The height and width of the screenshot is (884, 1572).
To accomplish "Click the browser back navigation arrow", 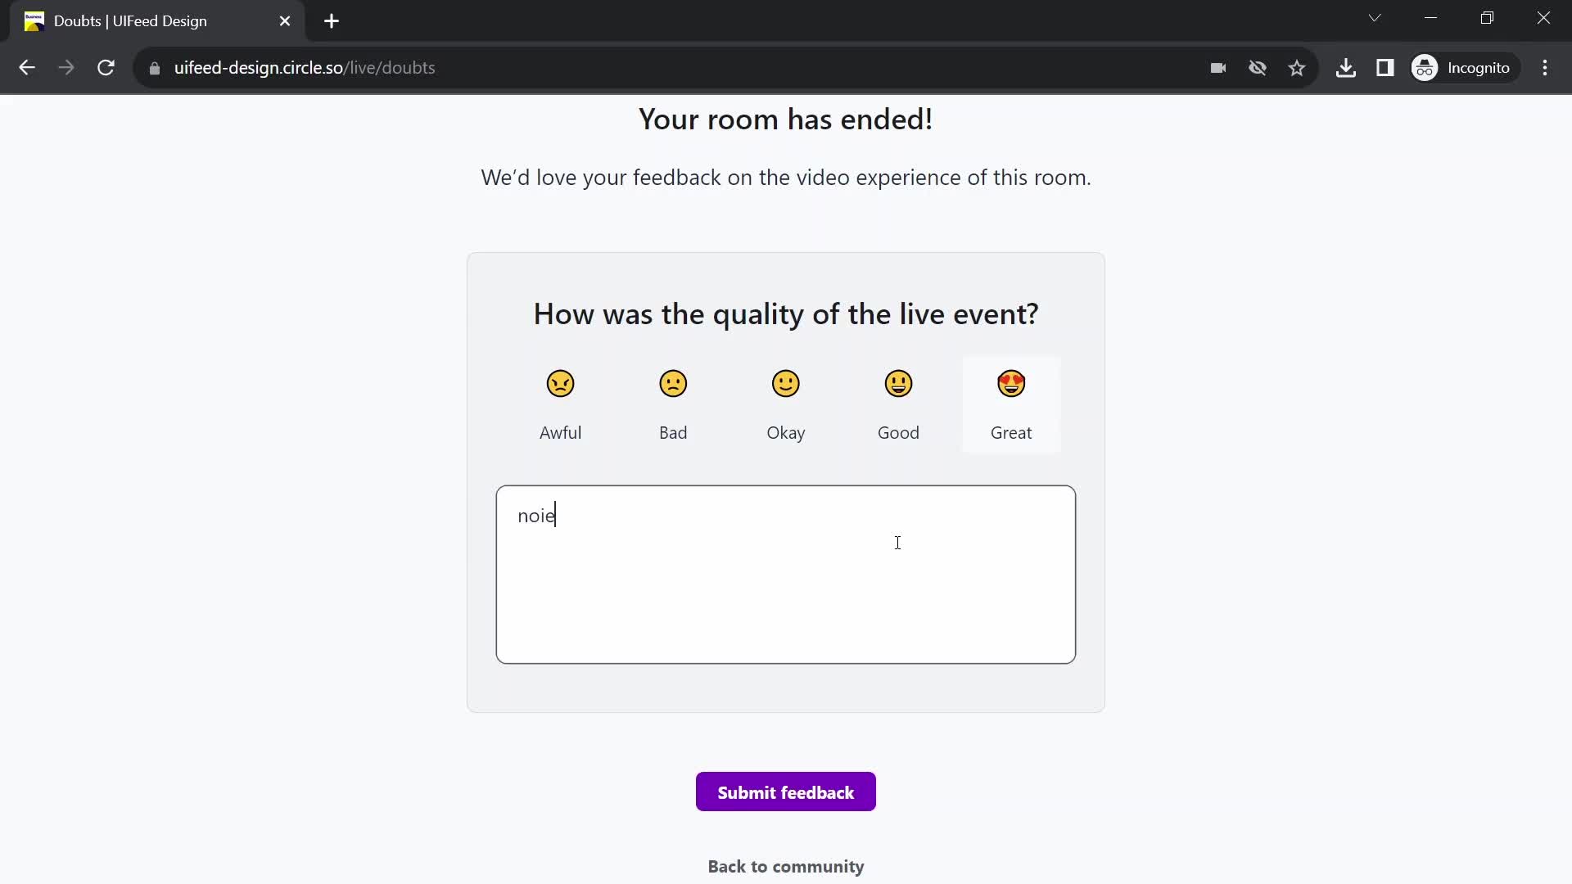I will tap(27, 67).
